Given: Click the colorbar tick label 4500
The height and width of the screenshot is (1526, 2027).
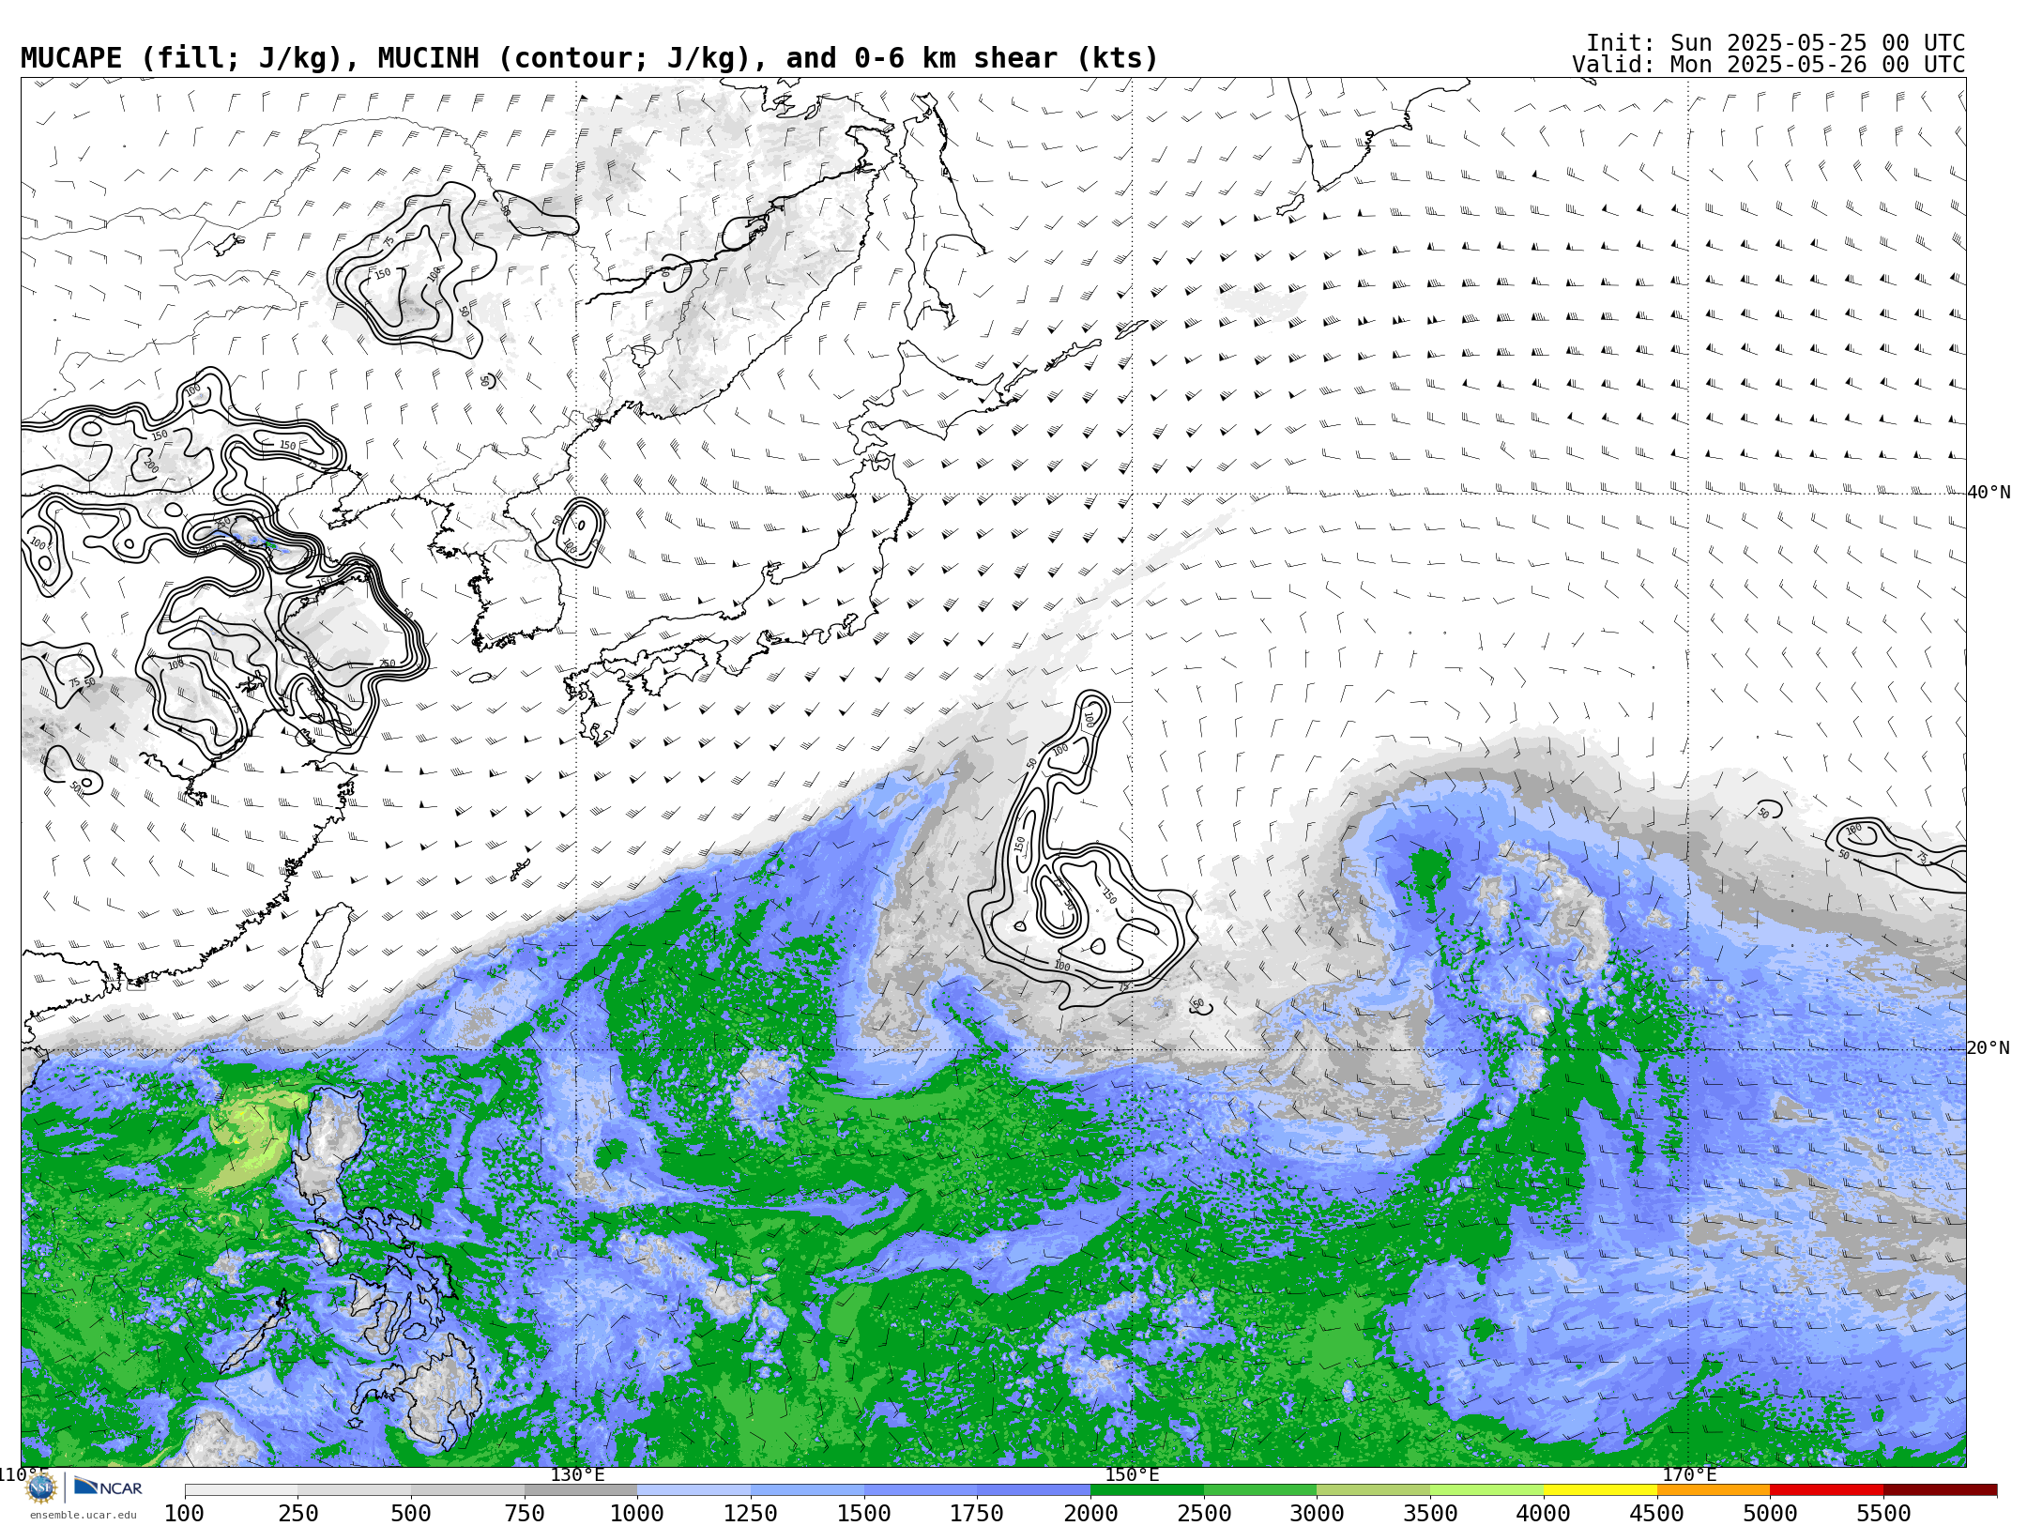Looking at the screenshot, I should click(x=1656, y=1514).
